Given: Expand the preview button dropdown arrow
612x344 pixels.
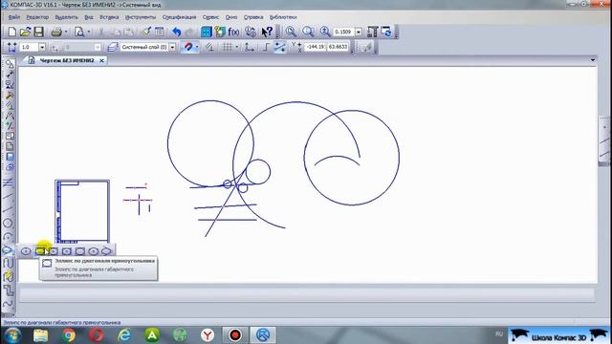Looking at the screenshot, I should (x=89, y=32).
